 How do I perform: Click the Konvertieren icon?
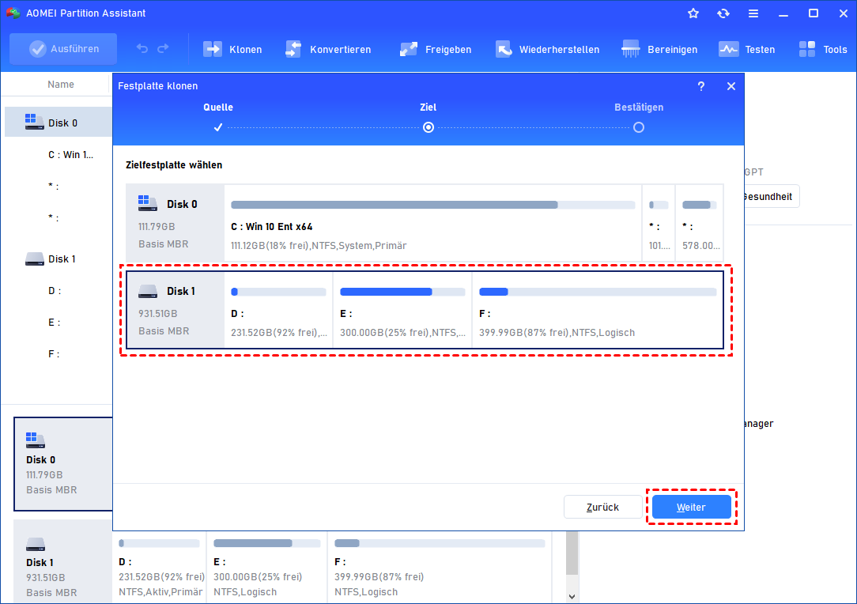tap(293, 49)
